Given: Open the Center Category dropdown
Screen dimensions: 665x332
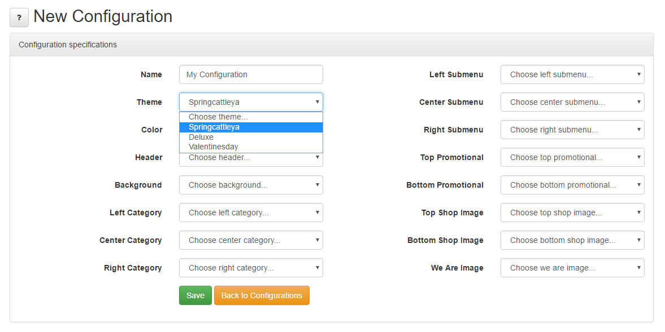Looking at the screenshot, I should coord(251,240).
